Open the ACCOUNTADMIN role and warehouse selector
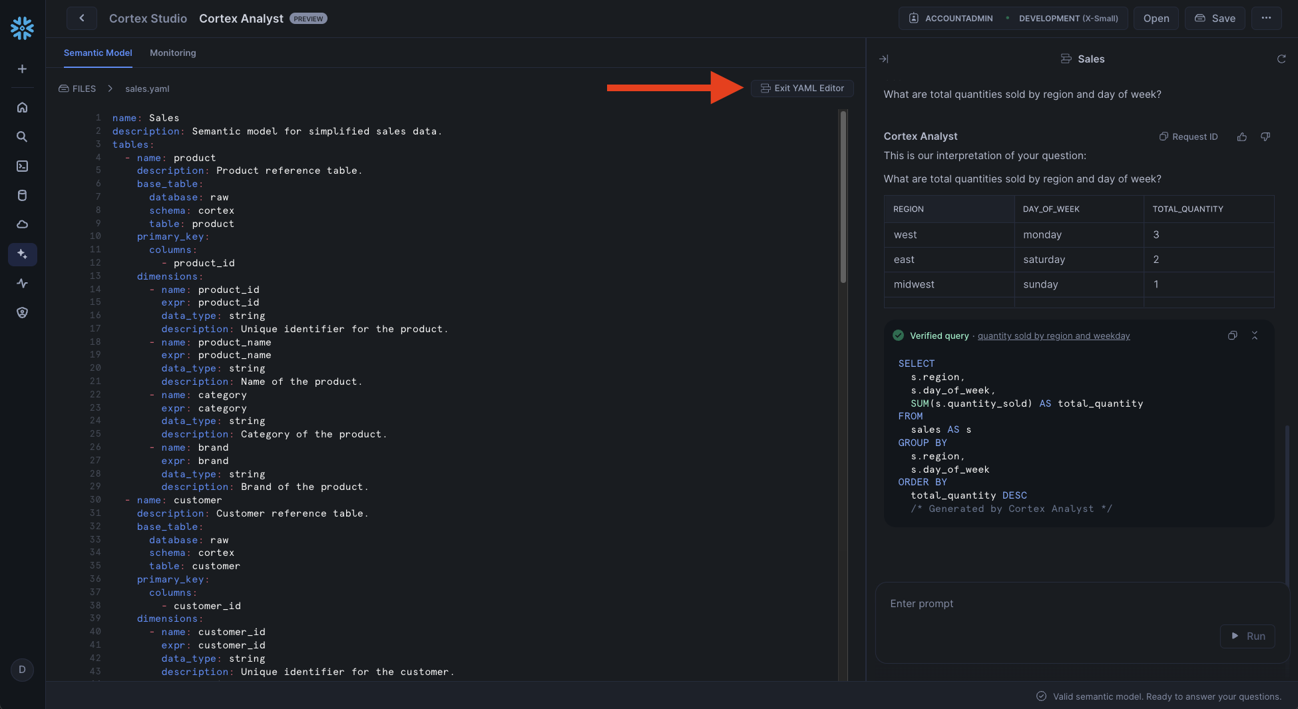 [x=1013, y=18]
